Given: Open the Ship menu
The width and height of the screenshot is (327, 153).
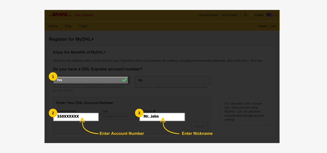Looking at the screenshot, I should pos(68,26).
